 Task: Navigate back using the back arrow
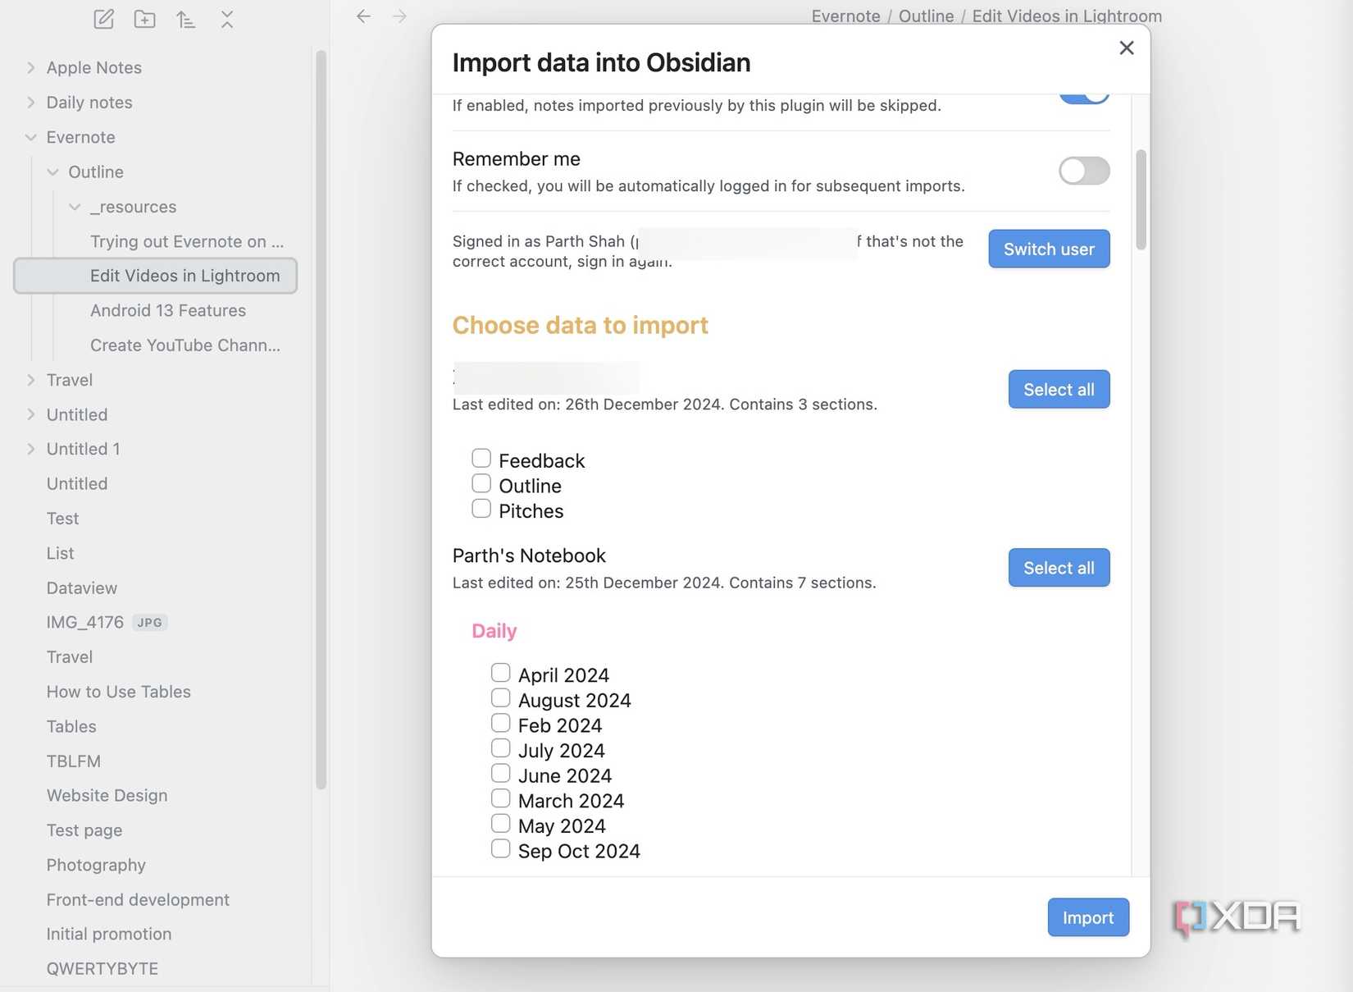click(362, 16)
